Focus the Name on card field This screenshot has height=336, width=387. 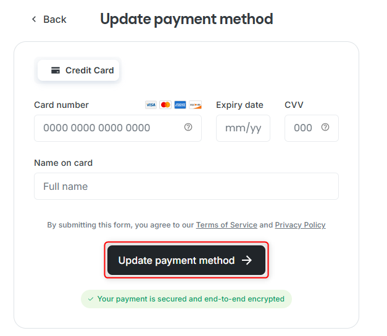(186, 186)
